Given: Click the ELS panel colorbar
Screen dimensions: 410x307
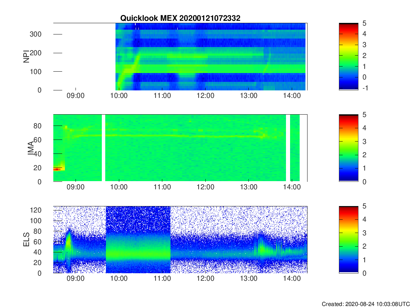Looking at the screenshot, I should click(x=348, y=239).
